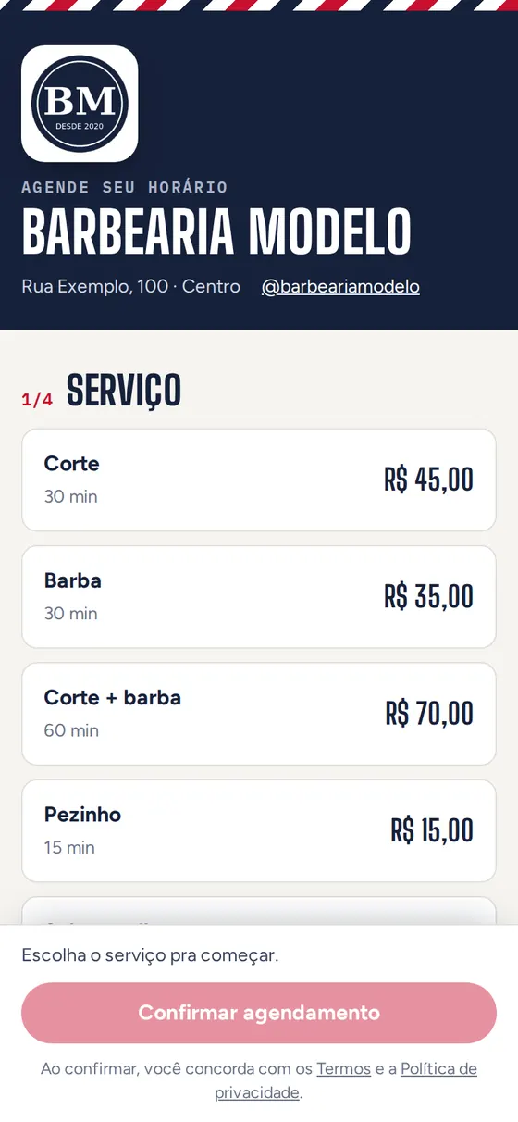The width and height of the screenshot is (518, 1122).
Task: Select the Corte service card
Action: [259, 480]
